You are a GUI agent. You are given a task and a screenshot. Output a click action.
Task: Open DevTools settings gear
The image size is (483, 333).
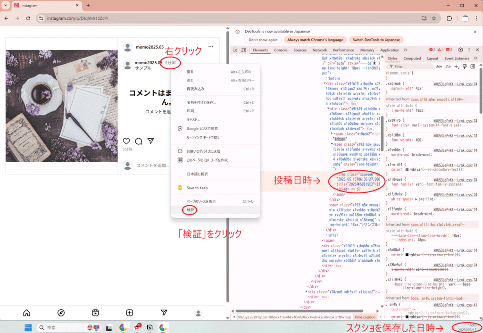pos(461,50)
